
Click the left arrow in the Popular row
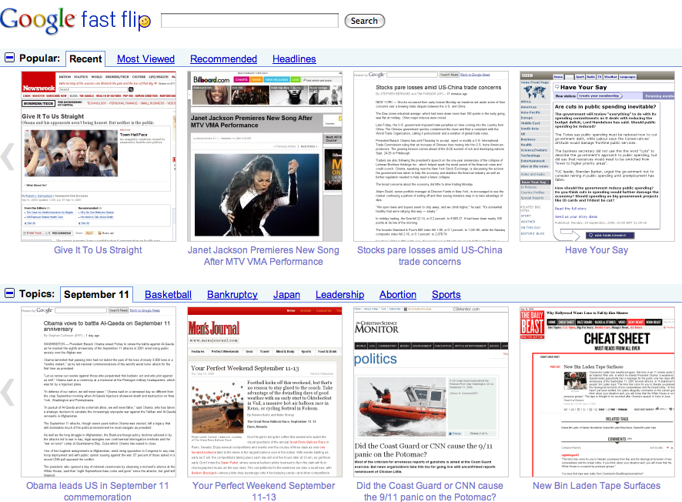click(x=8, y=156)
